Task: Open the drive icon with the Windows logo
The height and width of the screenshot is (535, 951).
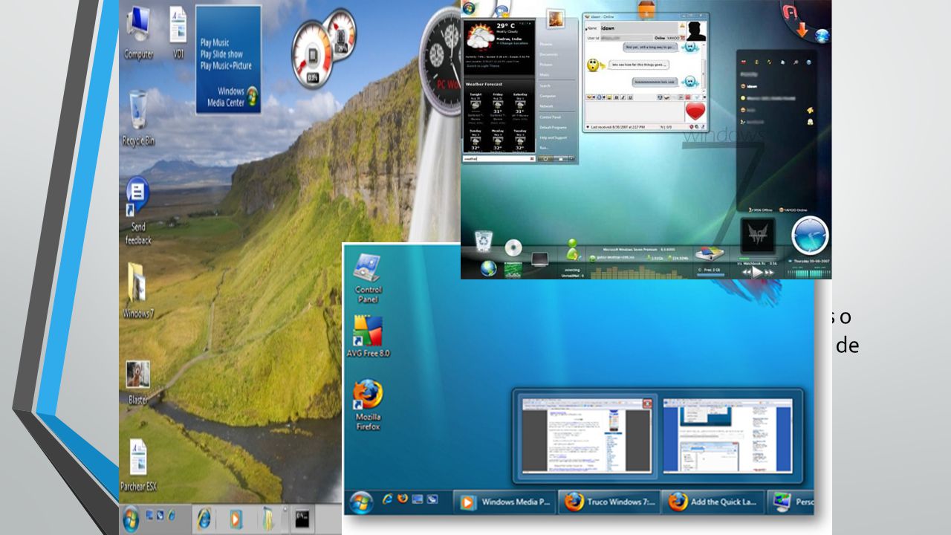Action: click(710, 255)
